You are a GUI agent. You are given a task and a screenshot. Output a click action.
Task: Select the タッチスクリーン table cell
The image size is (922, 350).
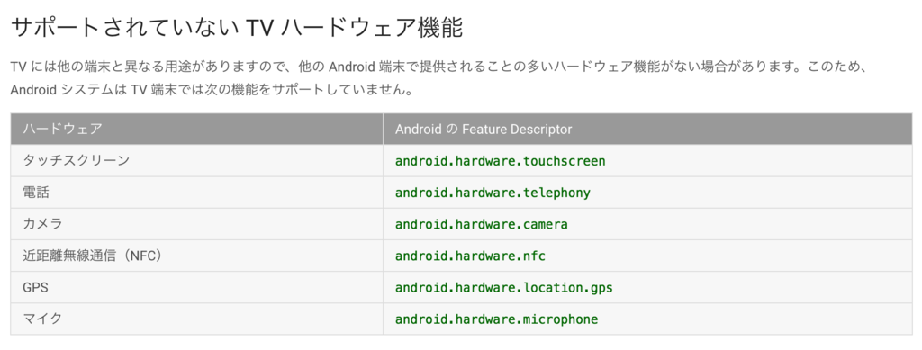click(197, 161)
